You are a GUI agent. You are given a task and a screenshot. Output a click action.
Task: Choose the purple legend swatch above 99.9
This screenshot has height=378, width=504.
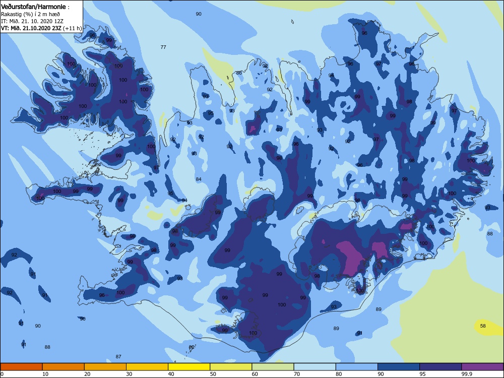[x=482, y=367]
